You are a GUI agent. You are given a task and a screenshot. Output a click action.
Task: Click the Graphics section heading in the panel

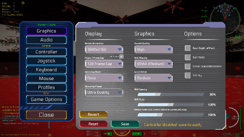[144, 34]
